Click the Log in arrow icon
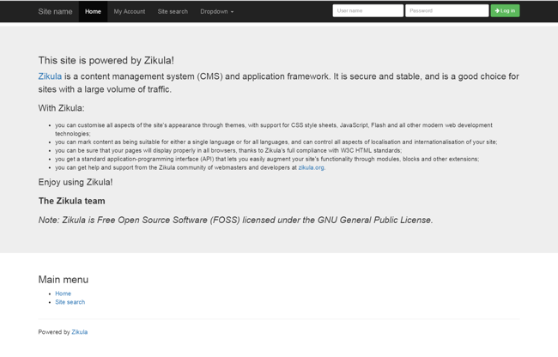Image resolution: width=558 pixels, height=357 pixels. 497,10
